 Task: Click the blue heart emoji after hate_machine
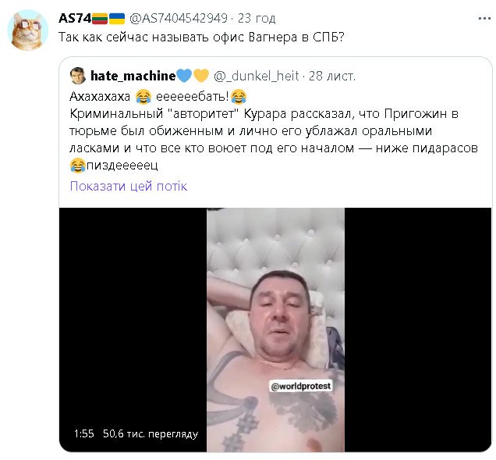coord(184,76)
